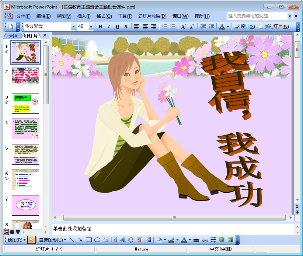Increase indent level

(x=212, y=27)
